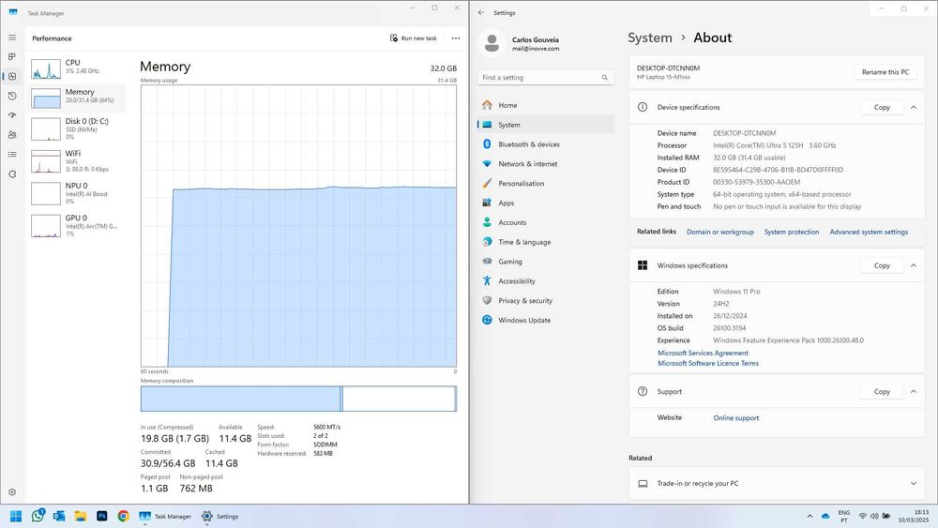This screenshot has width=938, height=528.
Task: Open WhatsApp from the taskbar
Action: click(x=38, y=516)
